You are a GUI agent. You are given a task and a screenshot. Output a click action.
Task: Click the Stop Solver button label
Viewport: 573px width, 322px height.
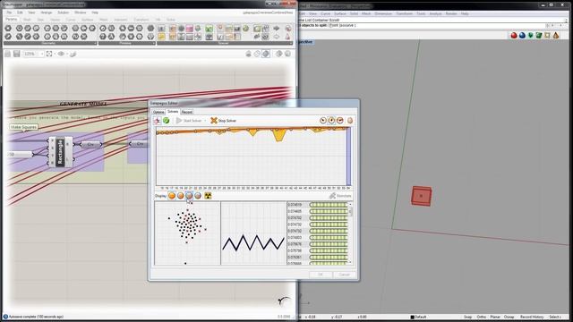[227, 121]
